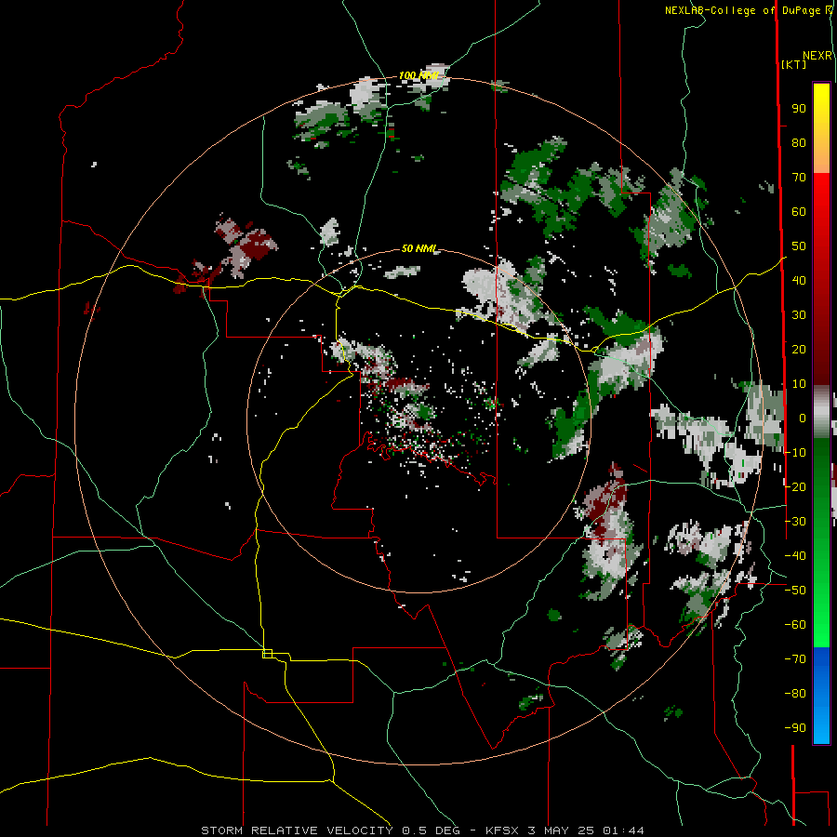Click the NEXLAB-College of DuPage credit text
837x837 pixels.
pyautogui.click(x=742, y=10)
